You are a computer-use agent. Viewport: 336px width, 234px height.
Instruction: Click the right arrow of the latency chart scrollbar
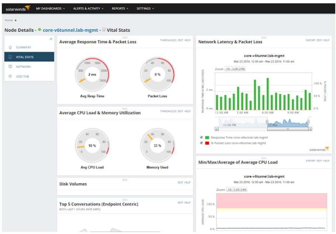tap(310, 129)
